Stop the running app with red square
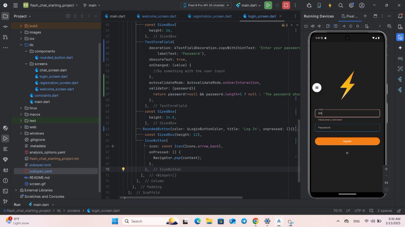 tap(286, 5)
